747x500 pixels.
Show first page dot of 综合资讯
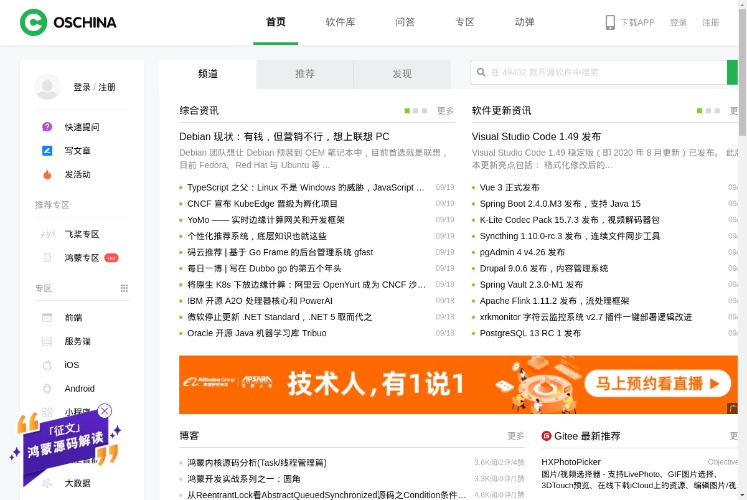(407, 111)
